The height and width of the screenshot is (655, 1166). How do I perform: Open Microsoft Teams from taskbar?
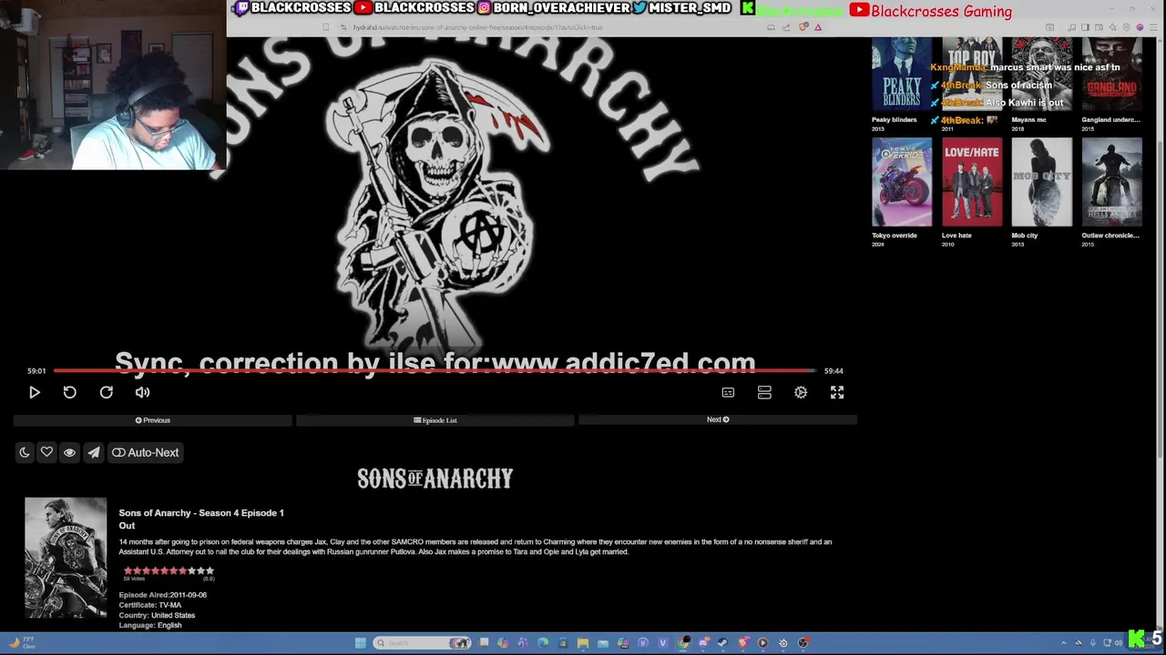coord(523,643)
